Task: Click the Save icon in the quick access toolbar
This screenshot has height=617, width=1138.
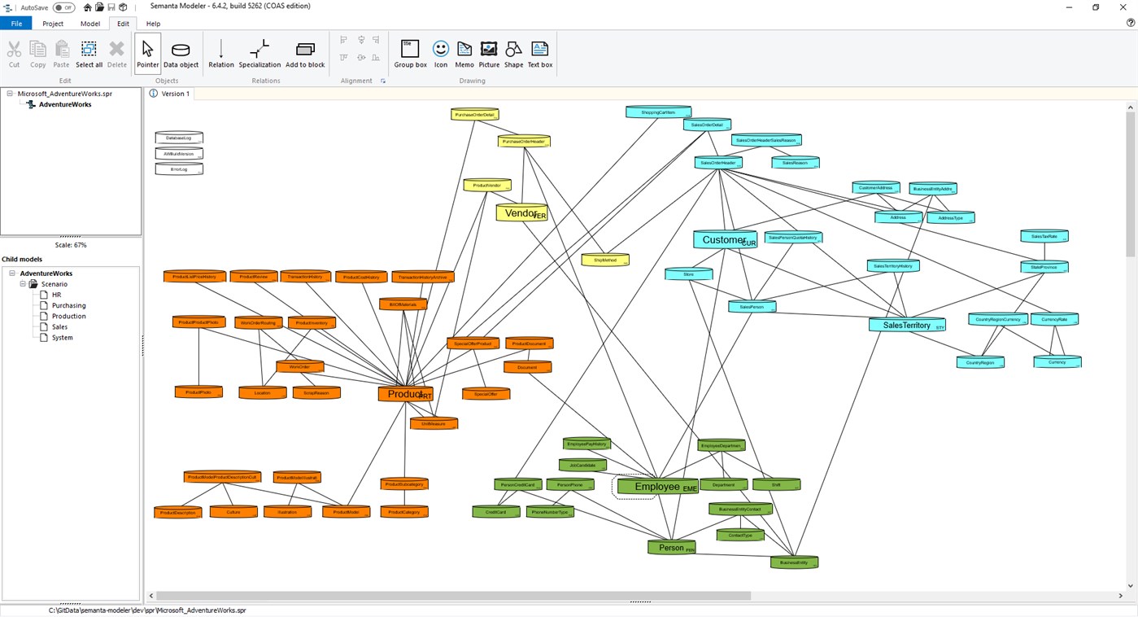Action: pos(111,7)
